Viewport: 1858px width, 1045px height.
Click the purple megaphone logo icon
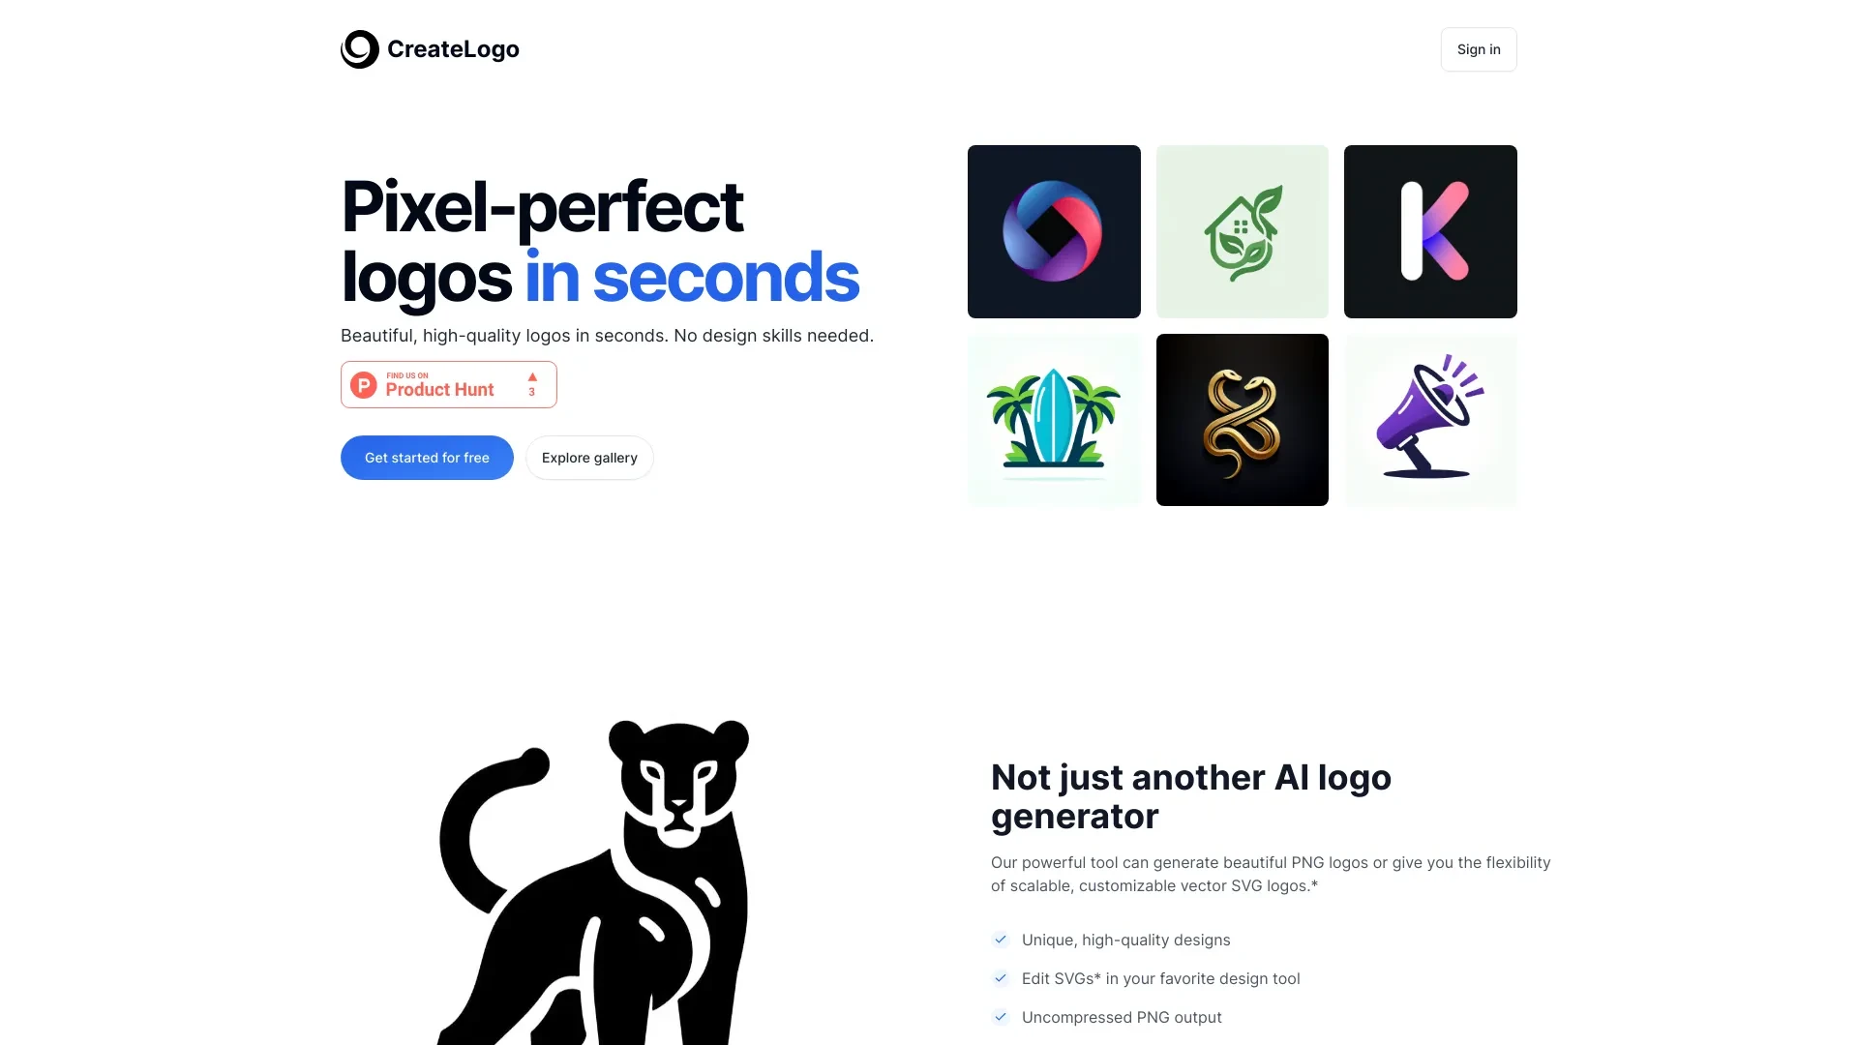coord(1429,419)
